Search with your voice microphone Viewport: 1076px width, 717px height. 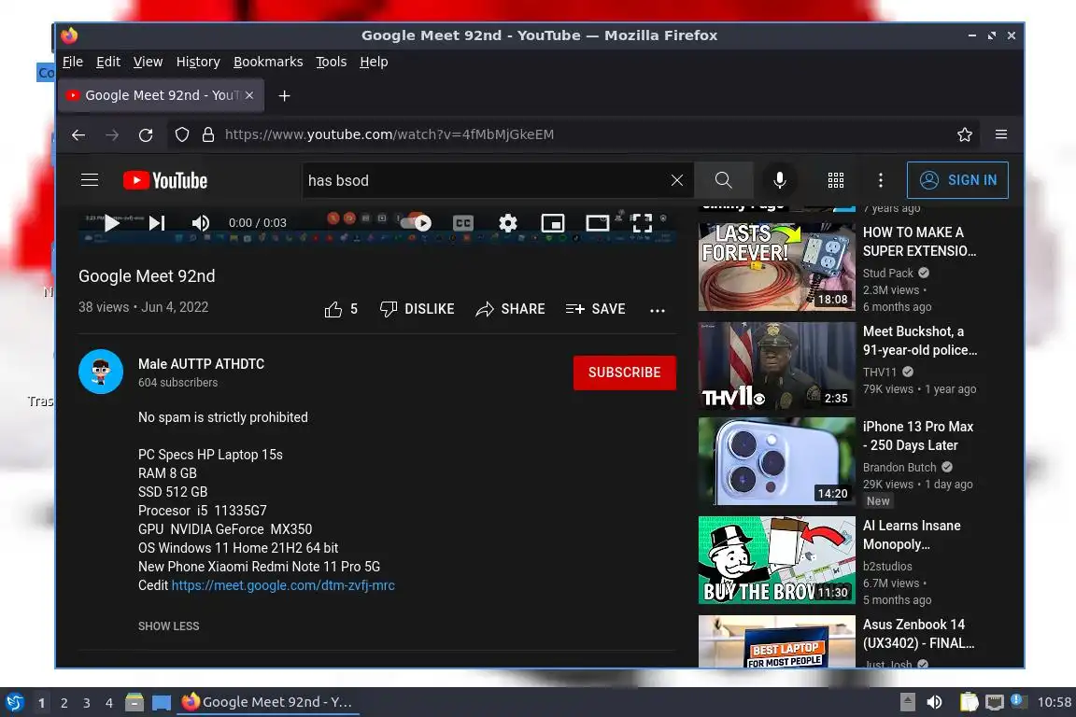tap(780, 180)
